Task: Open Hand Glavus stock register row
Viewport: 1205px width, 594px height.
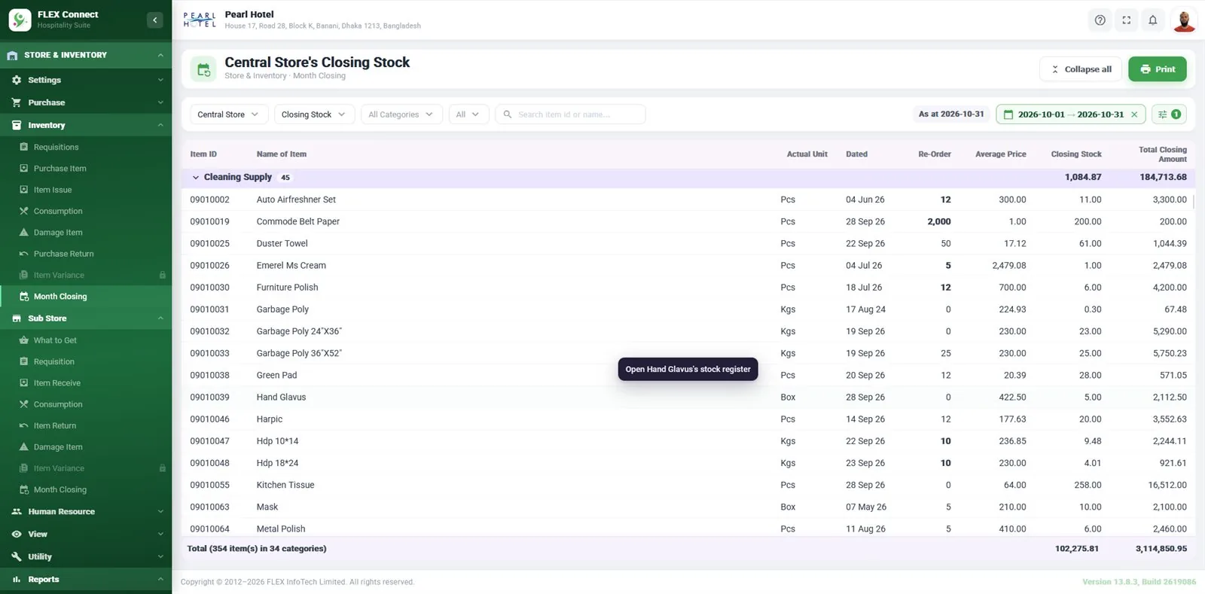Action: tap(688, 397)
